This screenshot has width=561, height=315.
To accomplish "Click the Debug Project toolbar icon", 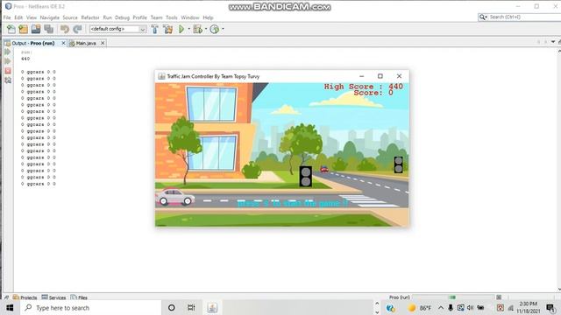I will (197, 29).
